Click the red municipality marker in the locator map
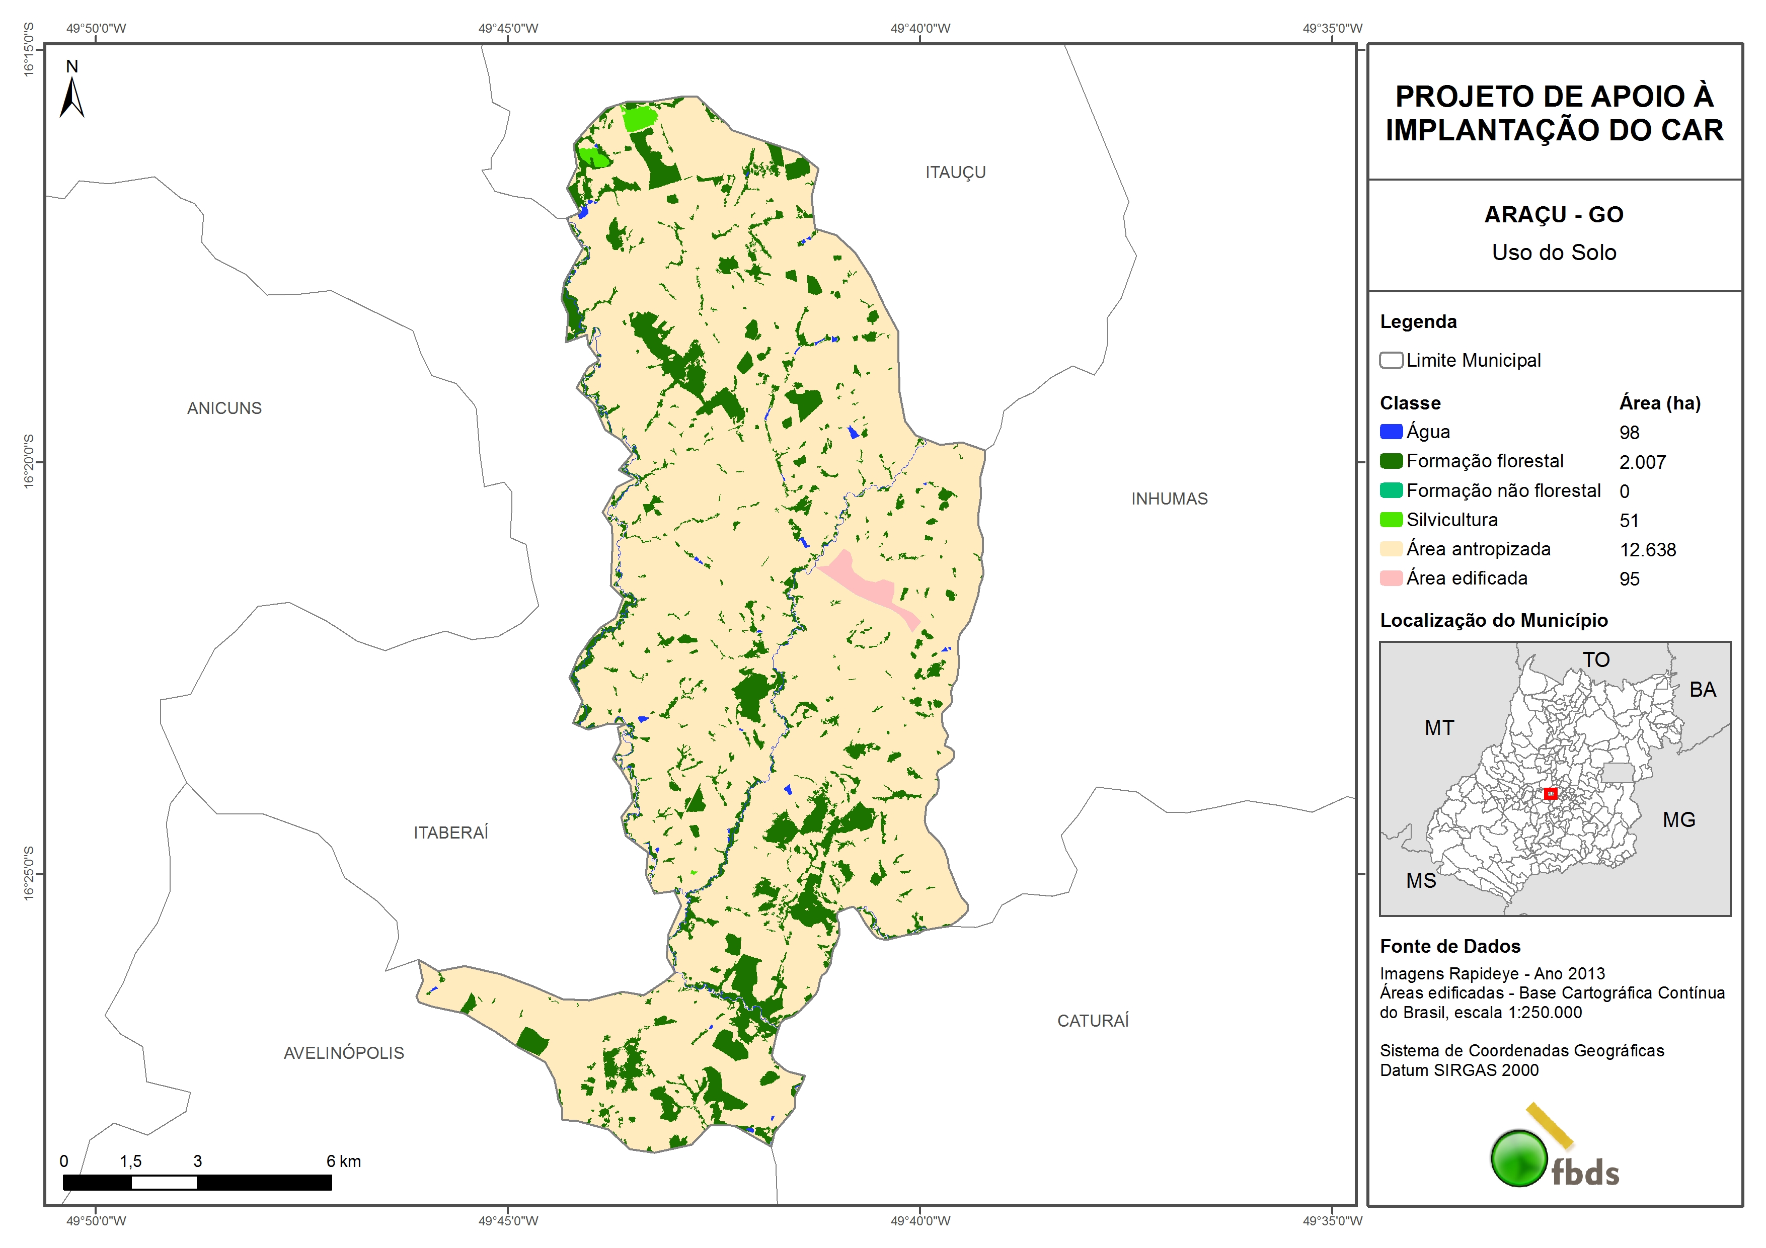The height and width of the screenshot is (1248, 1766). (x=1550, y=794)
